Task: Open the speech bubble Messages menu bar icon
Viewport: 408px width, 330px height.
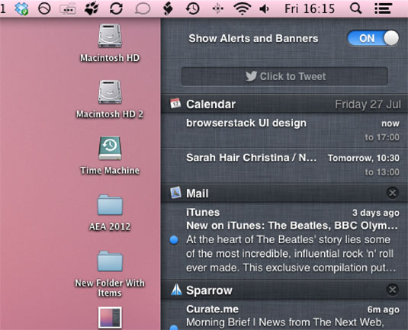Action: [x=143, y=9]
